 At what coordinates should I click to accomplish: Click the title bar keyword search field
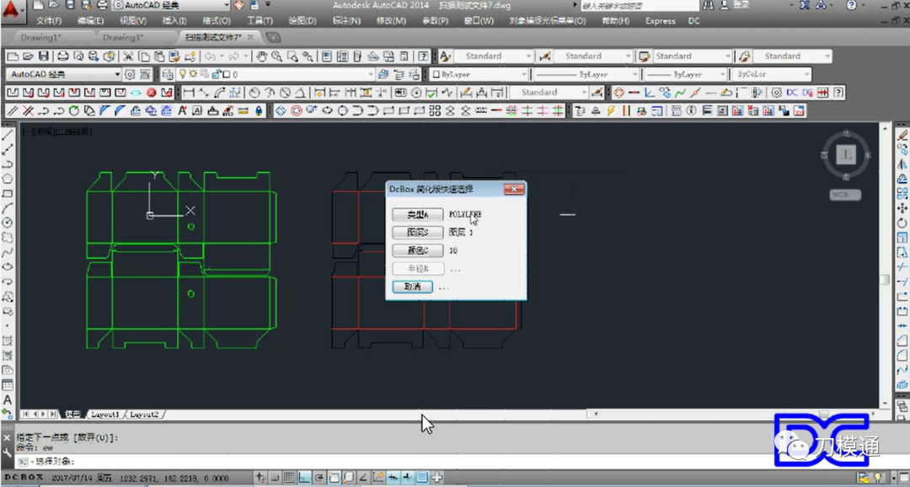(639, 5)
